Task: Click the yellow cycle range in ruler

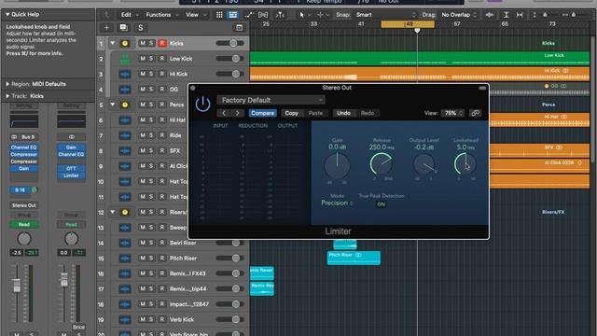Action: (x=408, y=24)
